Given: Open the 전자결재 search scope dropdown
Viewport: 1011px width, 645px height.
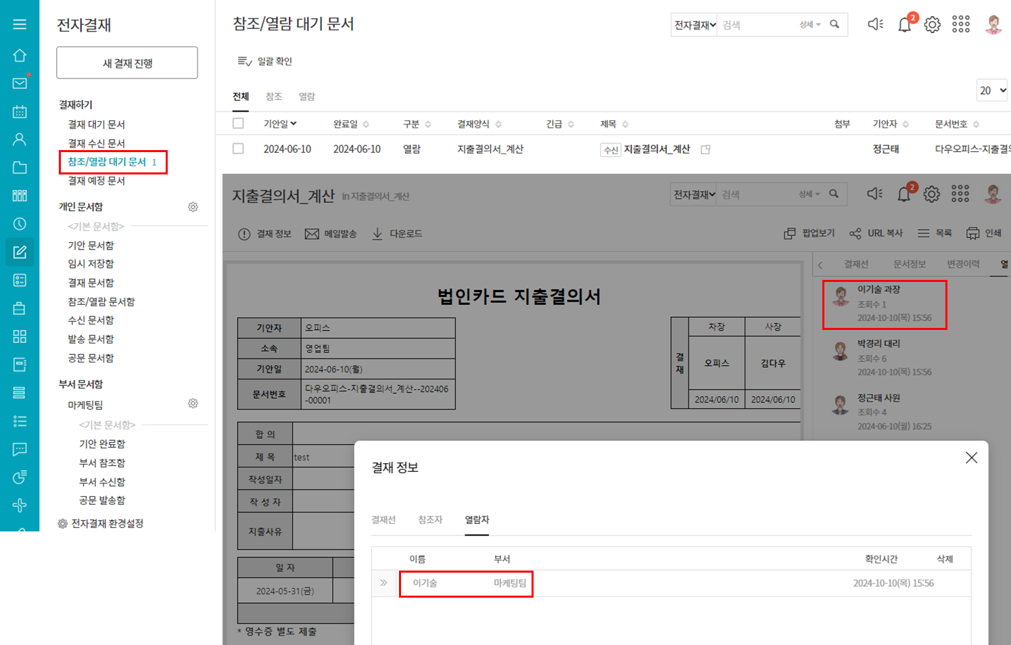Looking at the screenshot, I should [x=694, y=25].
